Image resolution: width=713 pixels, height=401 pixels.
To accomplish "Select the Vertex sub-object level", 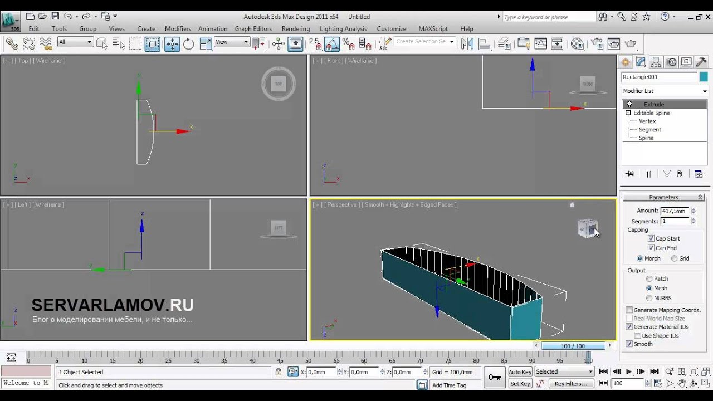I will pos(647,121).
